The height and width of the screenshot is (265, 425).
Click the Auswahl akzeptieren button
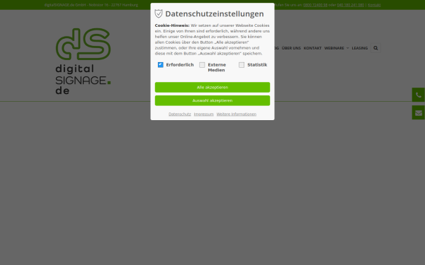tap(212, 100)
